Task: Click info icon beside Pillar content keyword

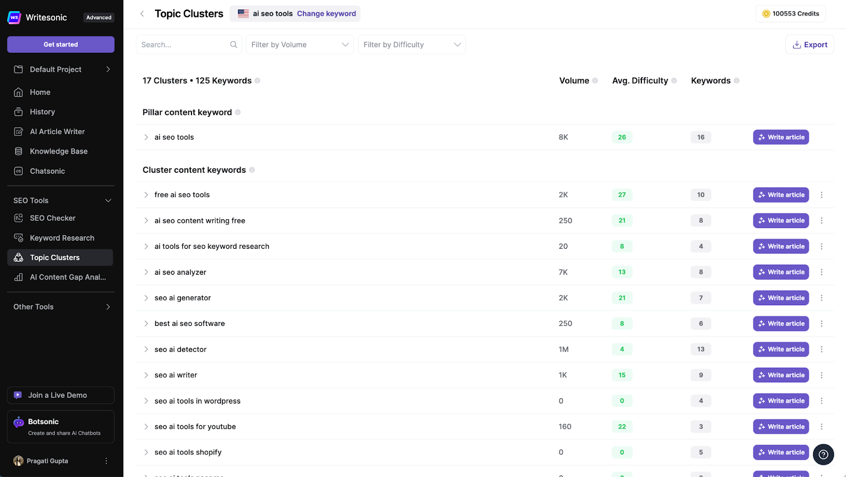Action: (238, 113)
